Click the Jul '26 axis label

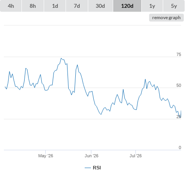click(x=135, y=156)
